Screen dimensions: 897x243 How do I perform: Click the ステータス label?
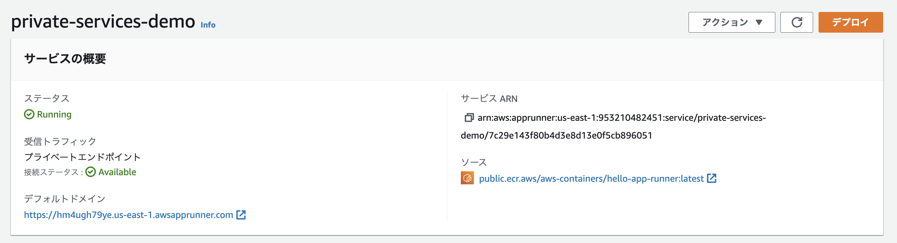(x=47, y=98)
